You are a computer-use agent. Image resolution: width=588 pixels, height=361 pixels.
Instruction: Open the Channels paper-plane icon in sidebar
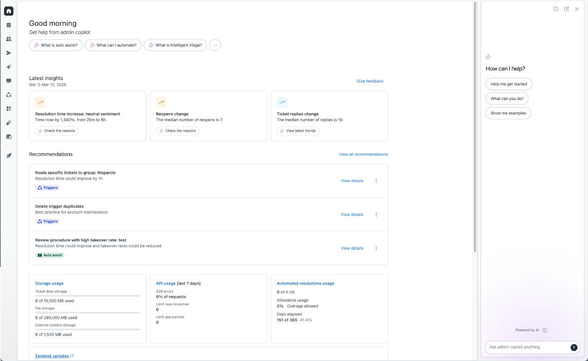pos(8,53)
